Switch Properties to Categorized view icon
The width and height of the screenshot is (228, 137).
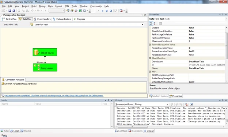click(x=151, y=23)
